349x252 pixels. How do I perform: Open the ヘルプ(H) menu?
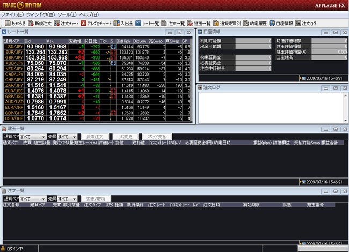pyautogui.click(x=89, y=14)
